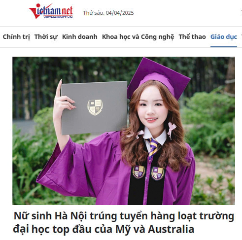Click blue underline beneath Giáo dục
242x240 pixels.
(224, 47)
